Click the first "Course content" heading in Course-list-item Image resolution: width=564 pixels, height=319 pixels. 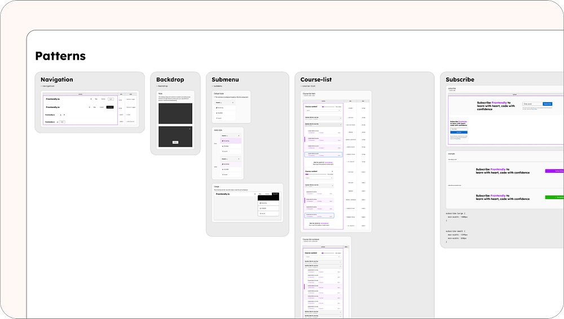tap(311, 106)
